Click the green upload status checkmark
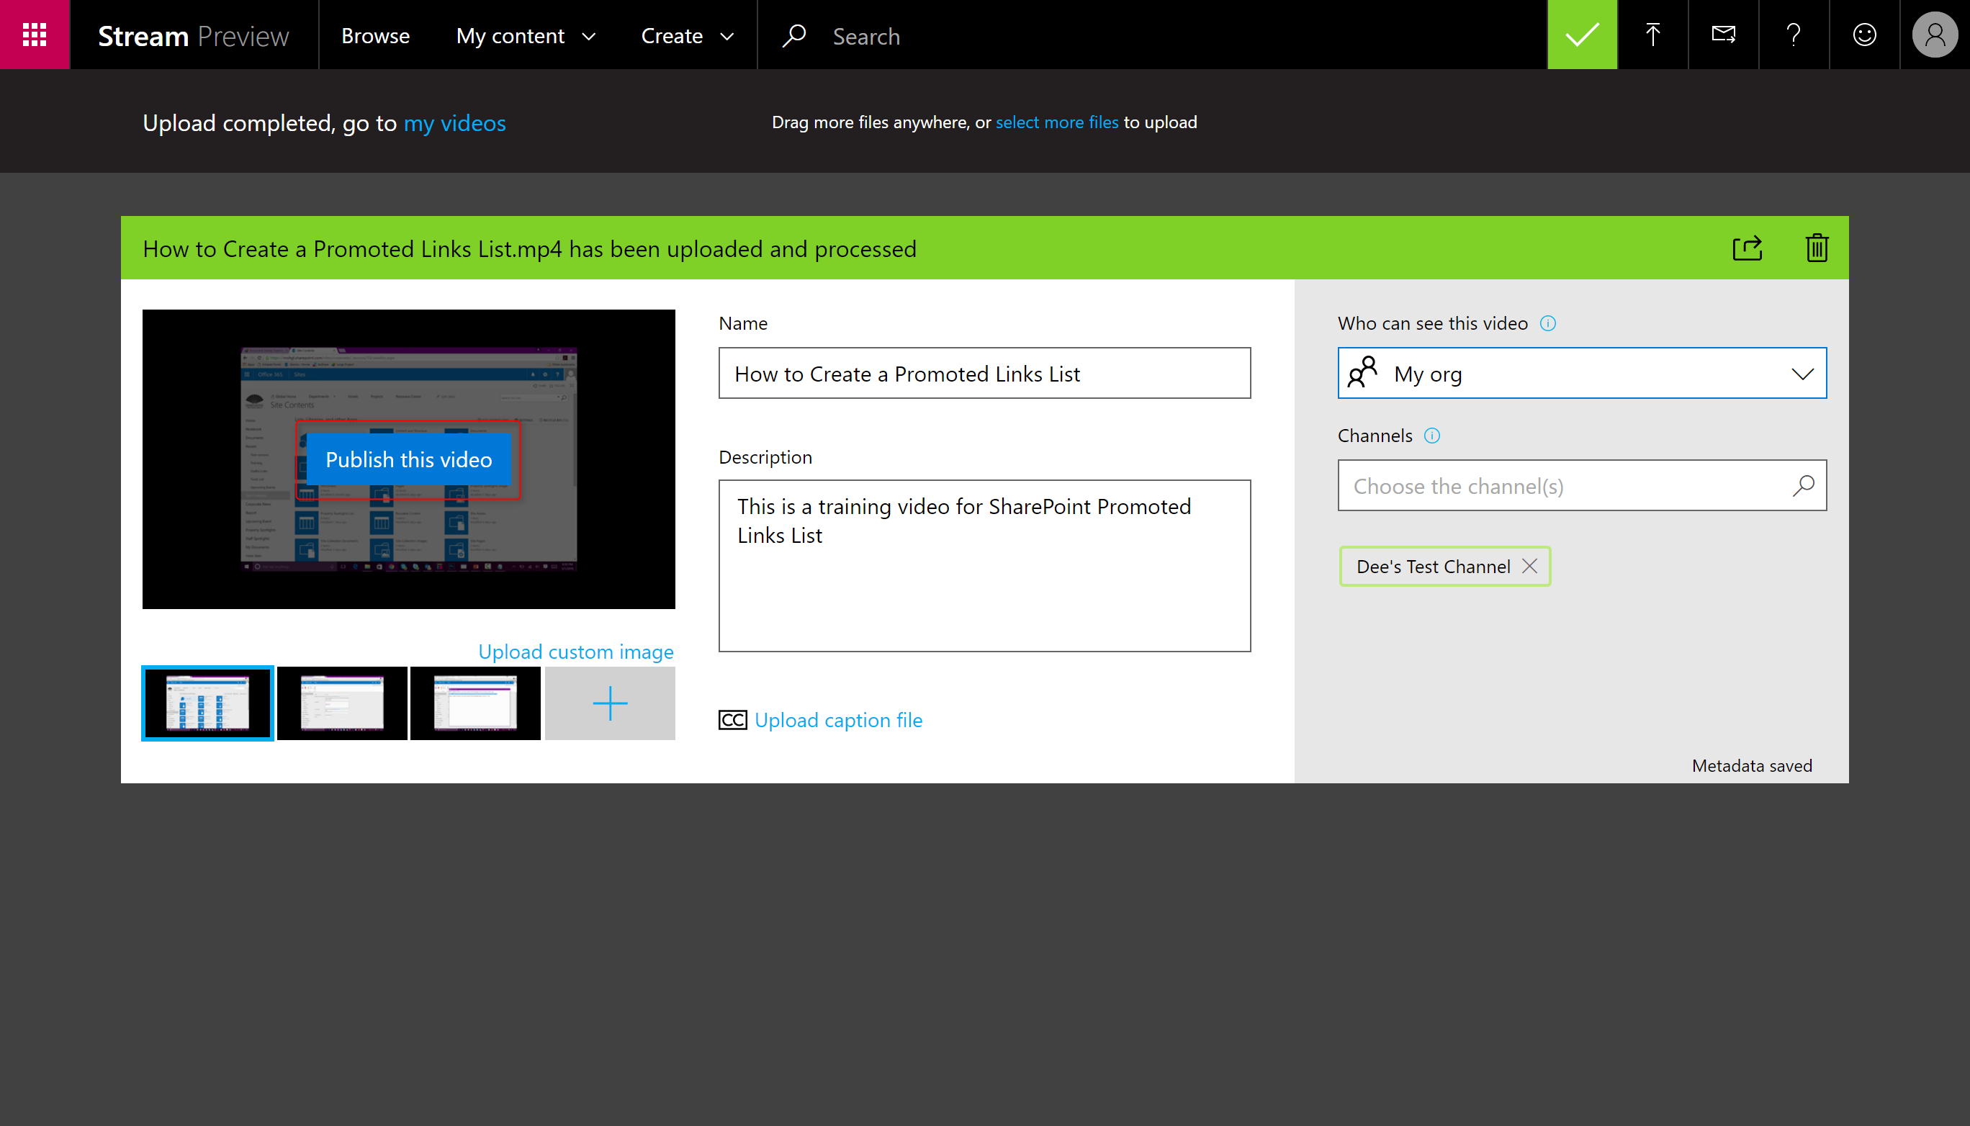Viewport: 1970px width, 1126px height. (x=1582, y=35)
